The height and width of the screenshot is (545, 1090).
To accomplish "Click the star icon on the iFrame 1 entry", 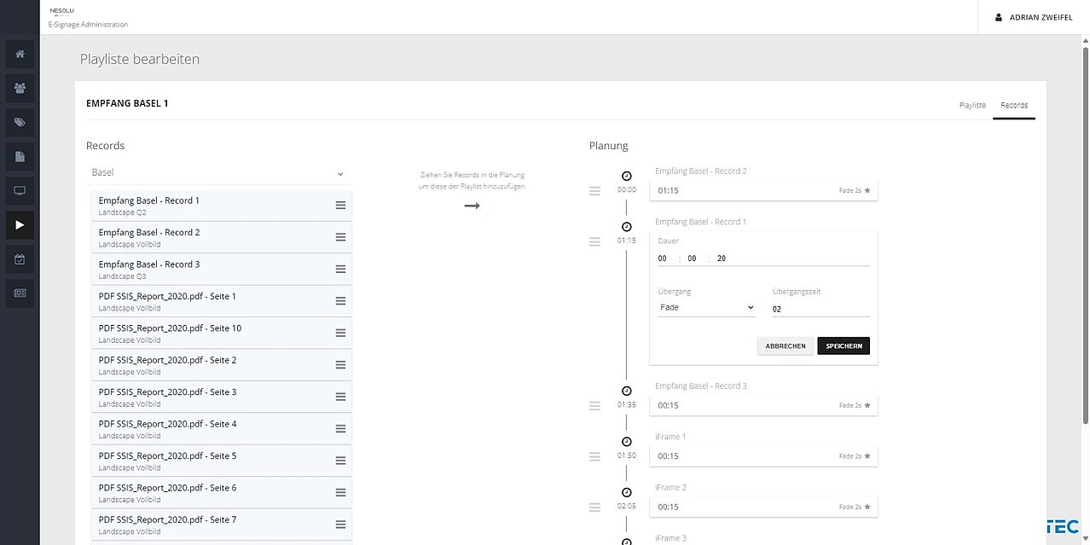I will pyautogui.click(x=867, y=456).
